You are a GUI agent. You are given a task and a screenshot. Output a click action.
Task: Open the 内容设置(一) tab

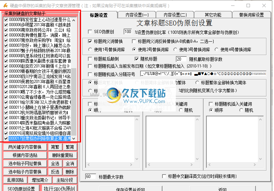tap(137, 15)
